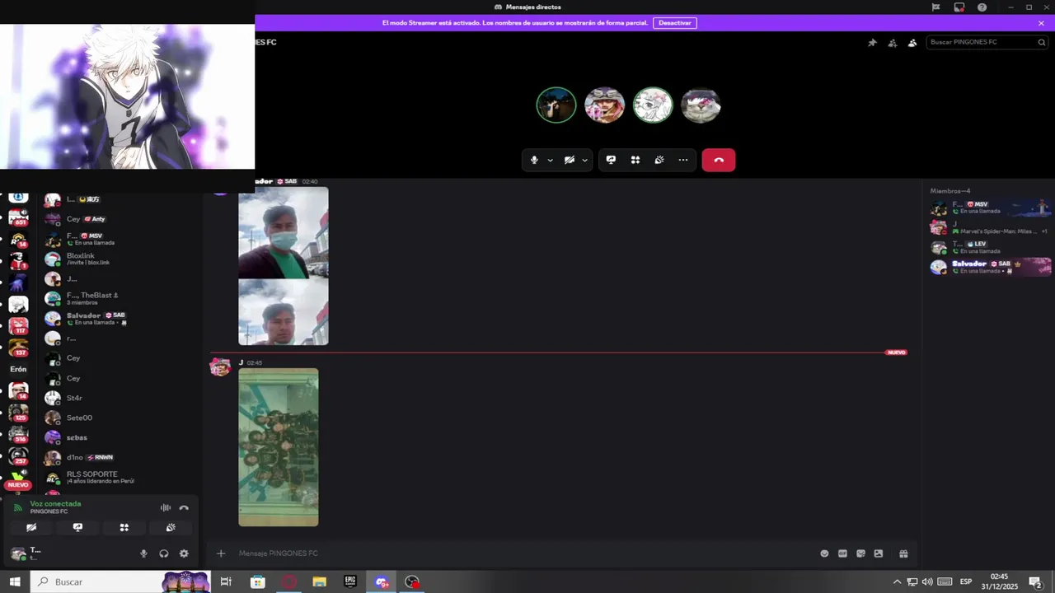This screenshot has height=593, width=1055.
Task: Open the emoji picker
Action: (824, 553)
